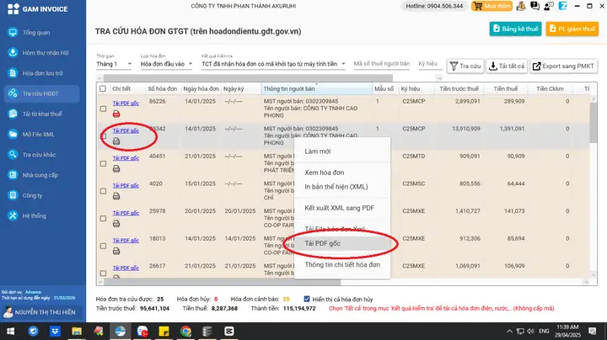Check the box for invoice 86226 row
Image resolution: width=607 pixels, height=340 pixels.
103,109
